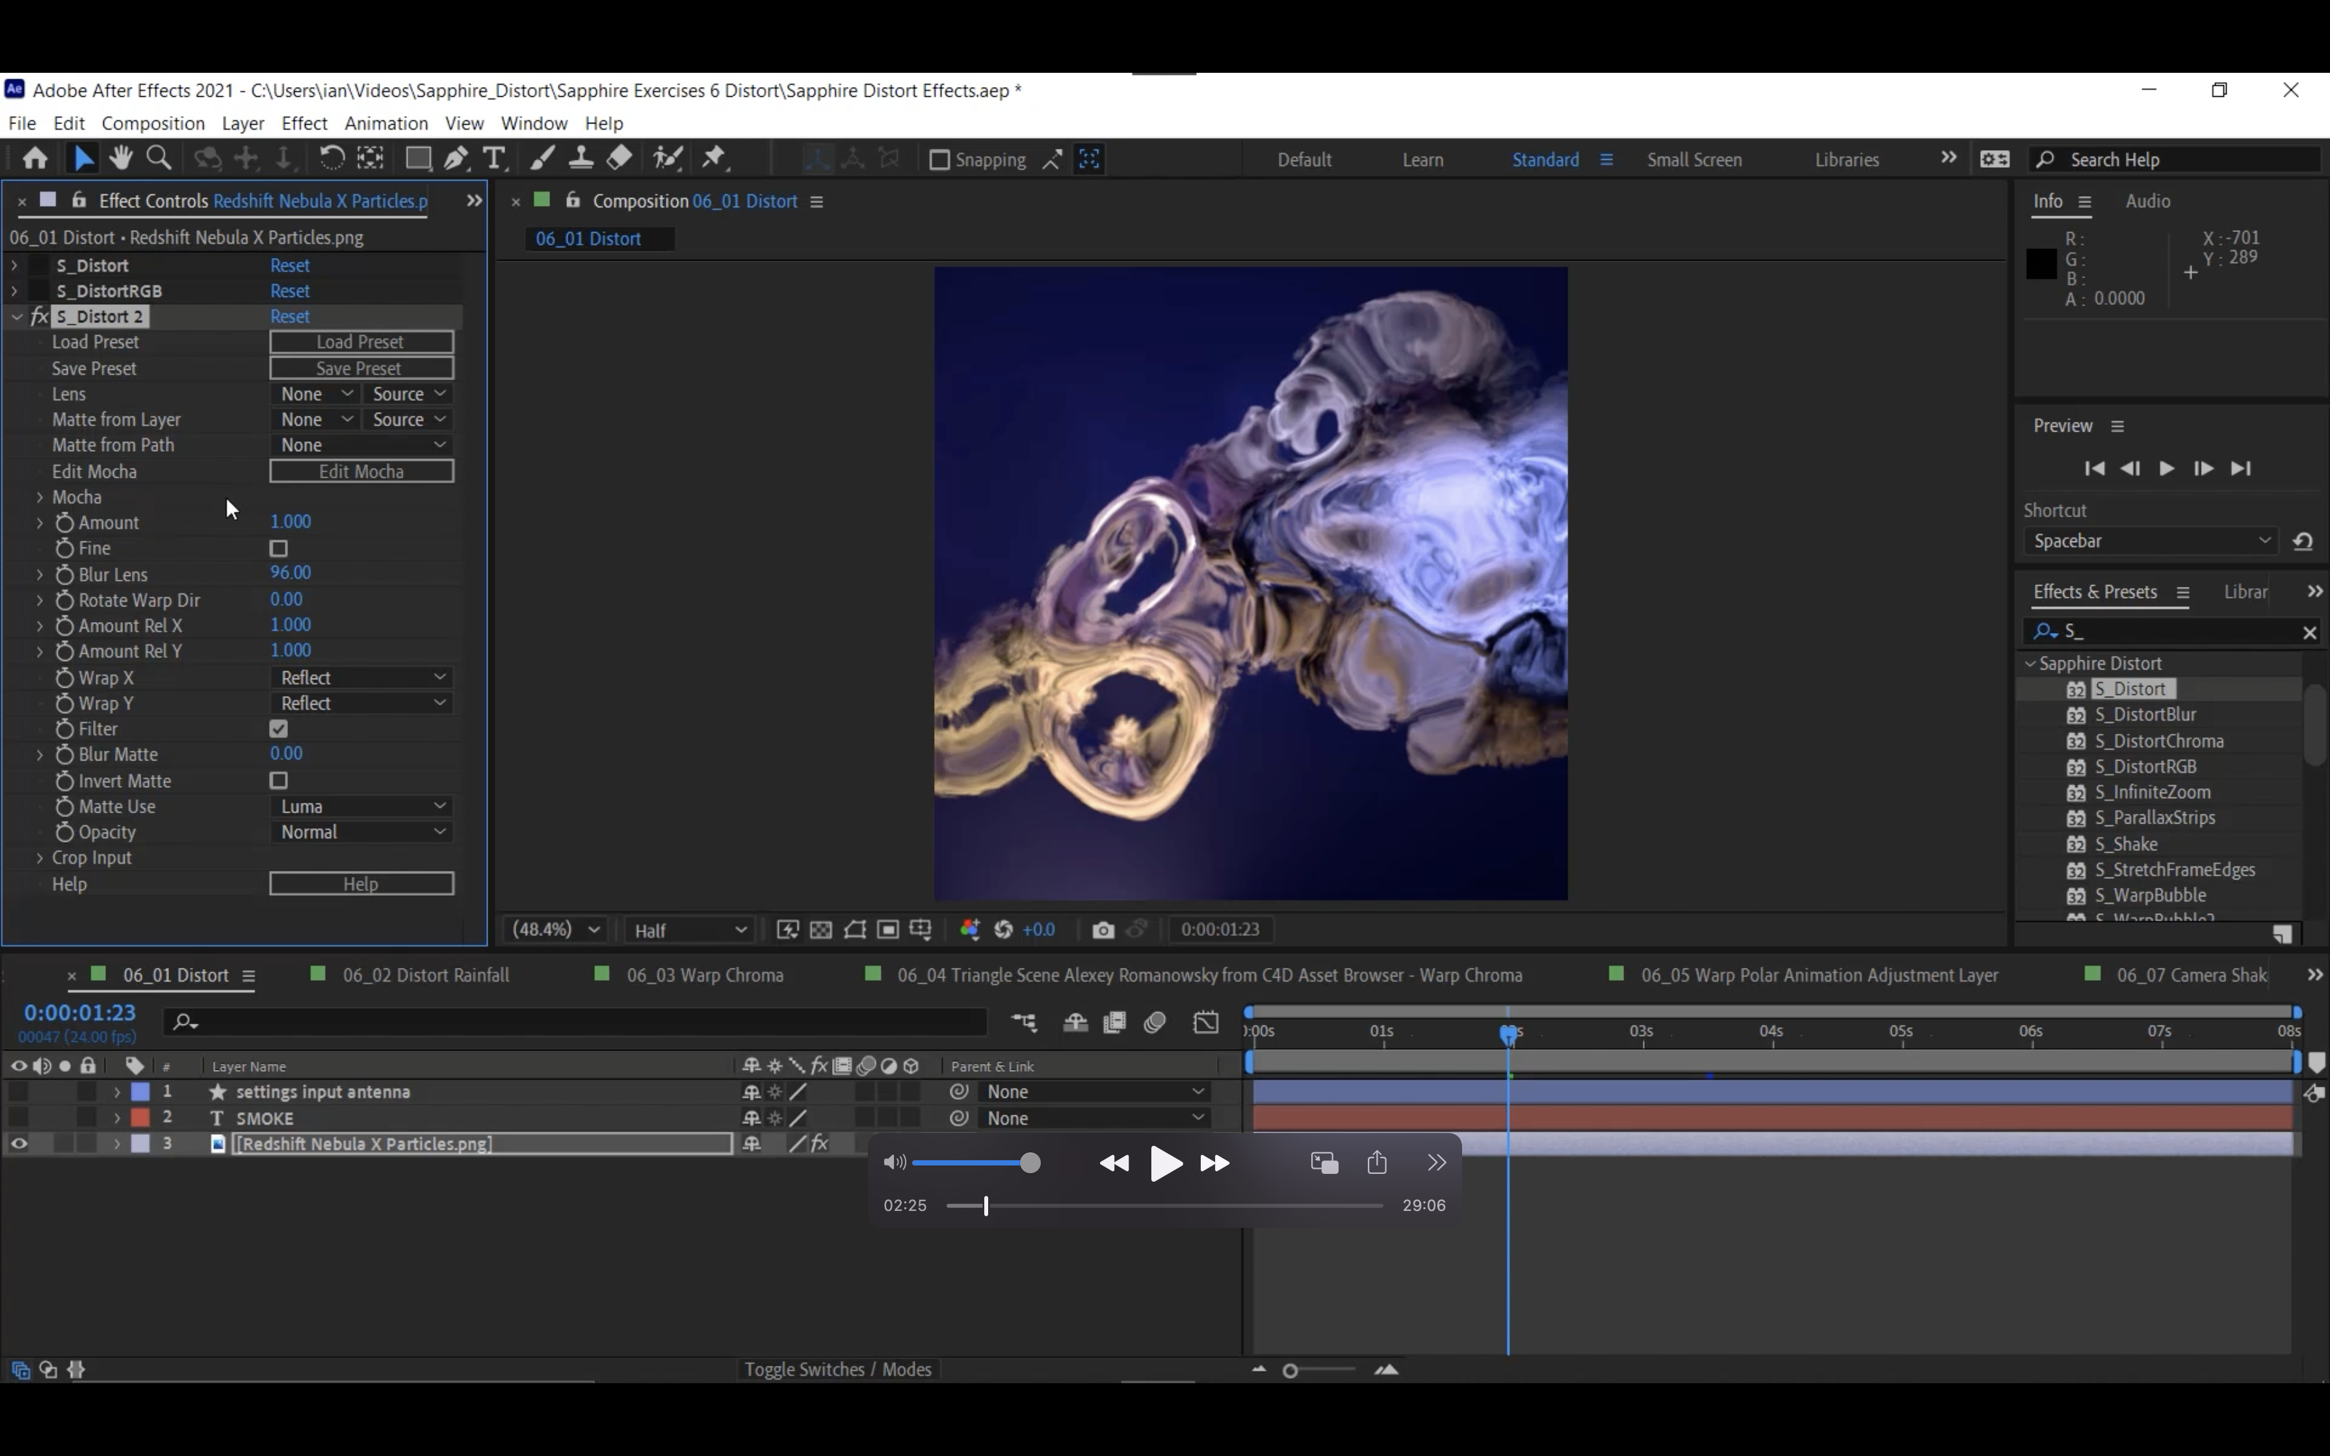Open the Opacity Normal dropdown
Viewport: 2330px width, 1456px height.
[362, 832]
